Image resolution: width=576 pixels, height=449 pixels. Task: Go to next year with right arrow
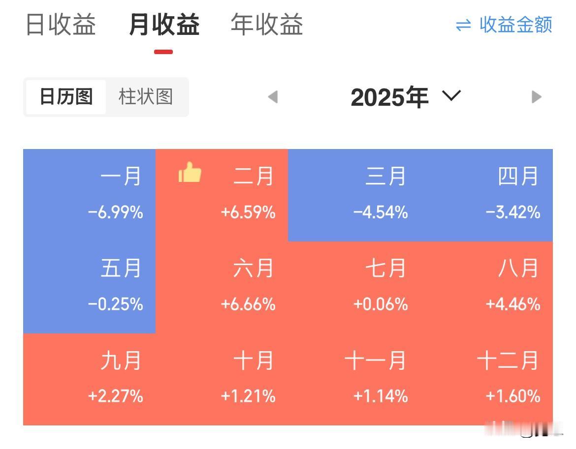pos(537,97)
